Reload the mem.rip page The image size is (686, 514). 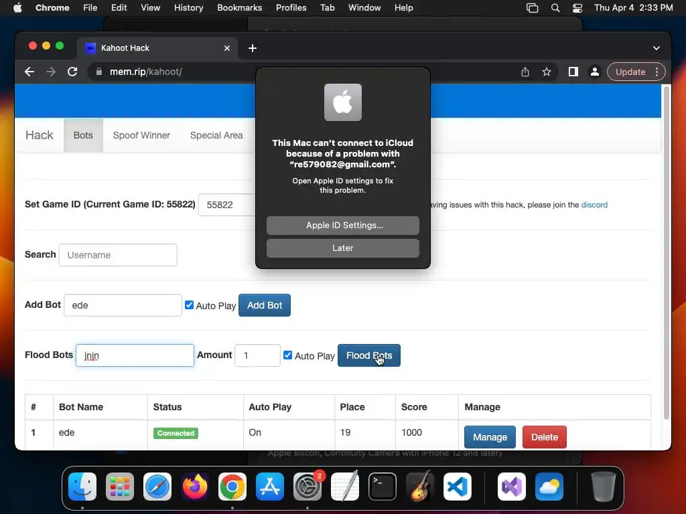pyautogui.click(x=72, y=72)
